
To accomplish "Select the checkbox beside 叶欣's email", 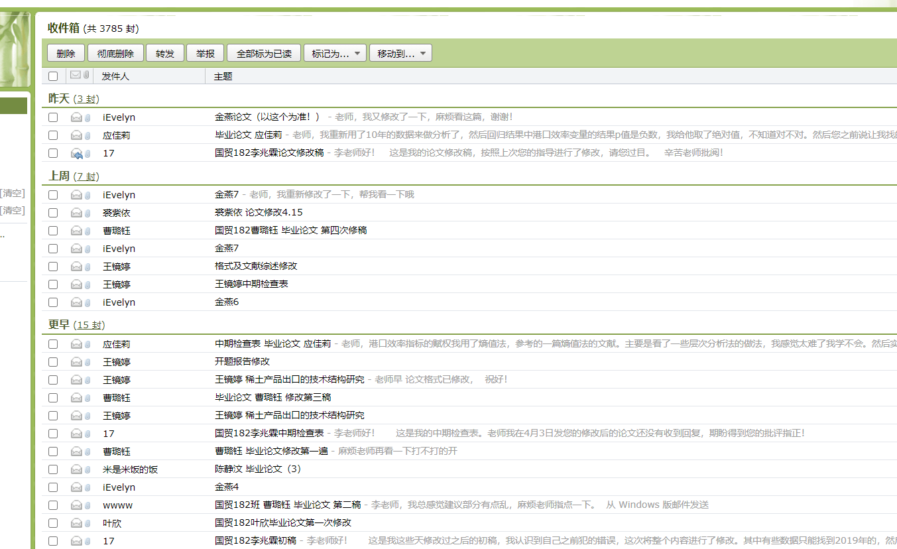I will tap(53, 523).
